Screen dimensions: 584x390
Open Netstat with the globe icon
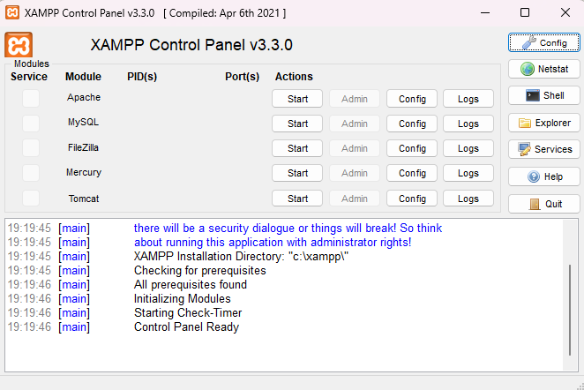point(543,69)
